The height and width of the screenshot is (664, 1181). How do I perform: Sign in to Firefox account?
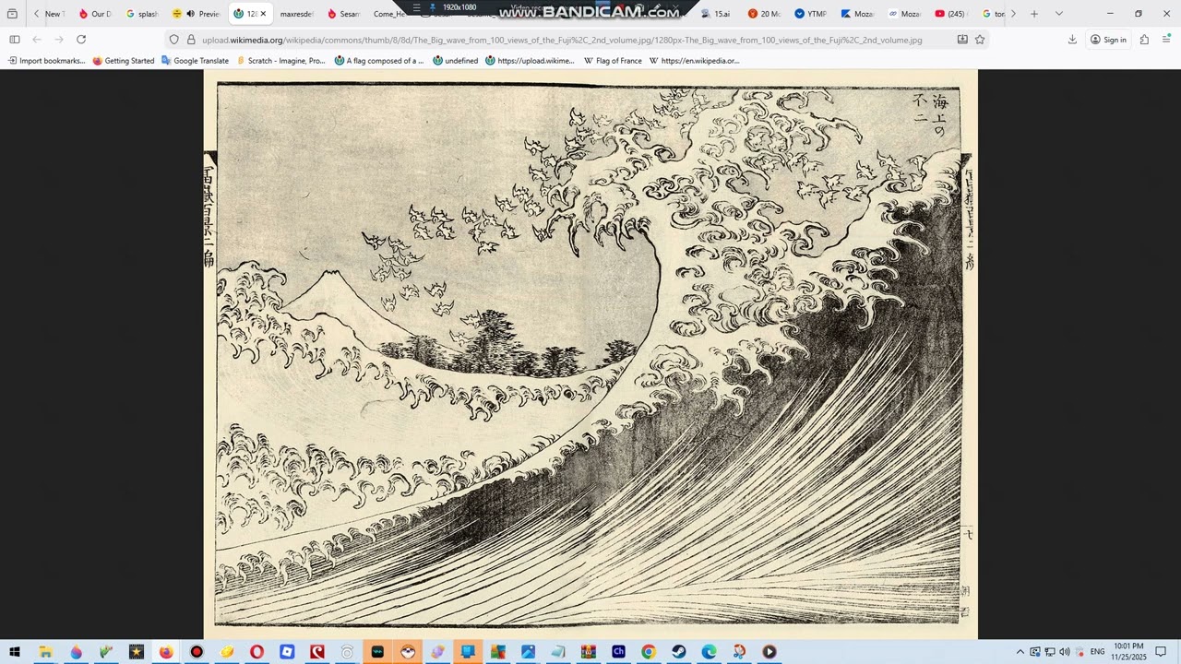[1108, 40]
